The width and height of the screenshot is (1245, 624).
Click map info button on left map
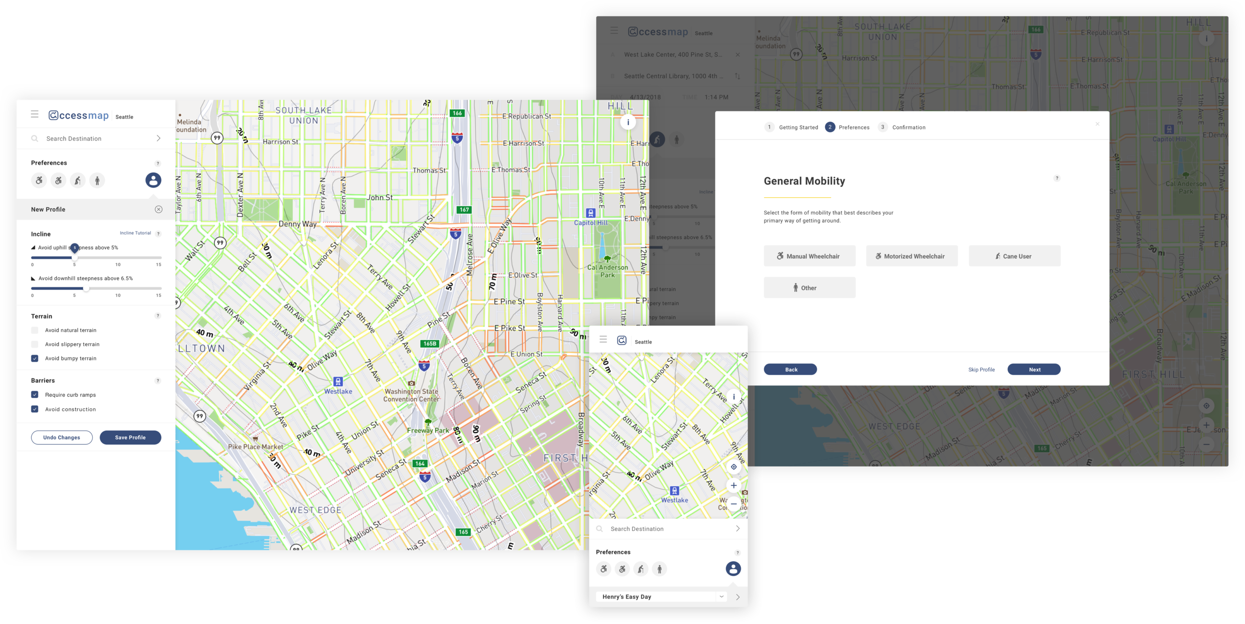pyautogui.click(x=628, y=122)
